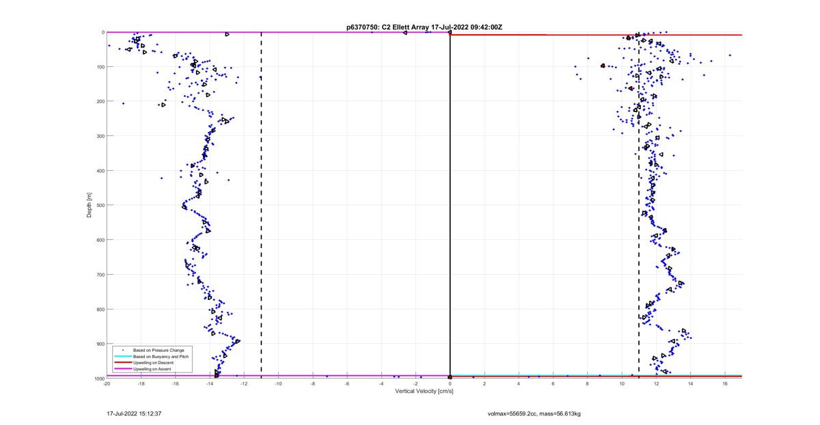Click depth axis tick label '200'
This screenshot has height=425, width=820.
tap(100, 101)
